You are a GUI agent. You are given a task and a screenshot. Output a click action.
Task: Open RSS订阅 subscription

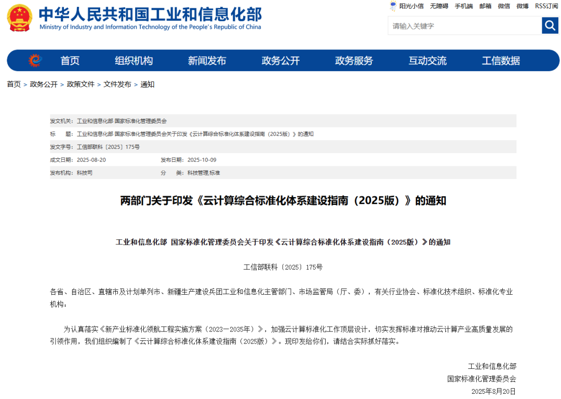[544, 6]
